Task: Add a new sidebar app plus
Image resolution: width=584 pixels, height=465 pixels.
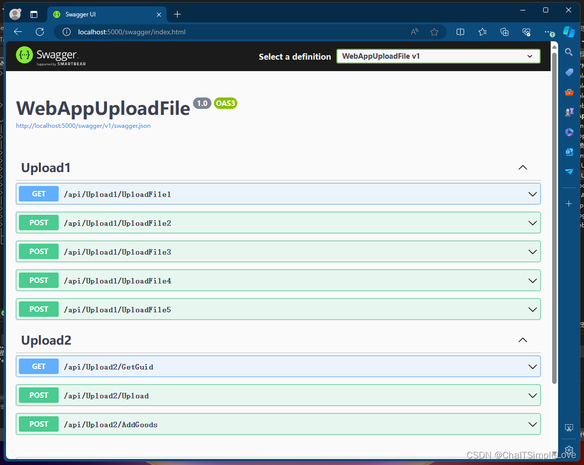Action: [569, 203]
